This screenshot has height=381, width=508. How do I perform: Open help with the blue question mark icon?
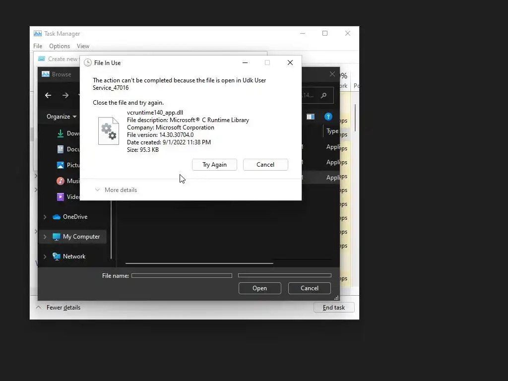pos(328,117)
